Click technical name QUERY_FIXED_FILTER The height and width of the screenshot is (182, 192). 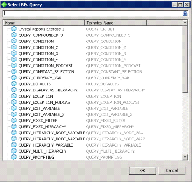[106, 121]
